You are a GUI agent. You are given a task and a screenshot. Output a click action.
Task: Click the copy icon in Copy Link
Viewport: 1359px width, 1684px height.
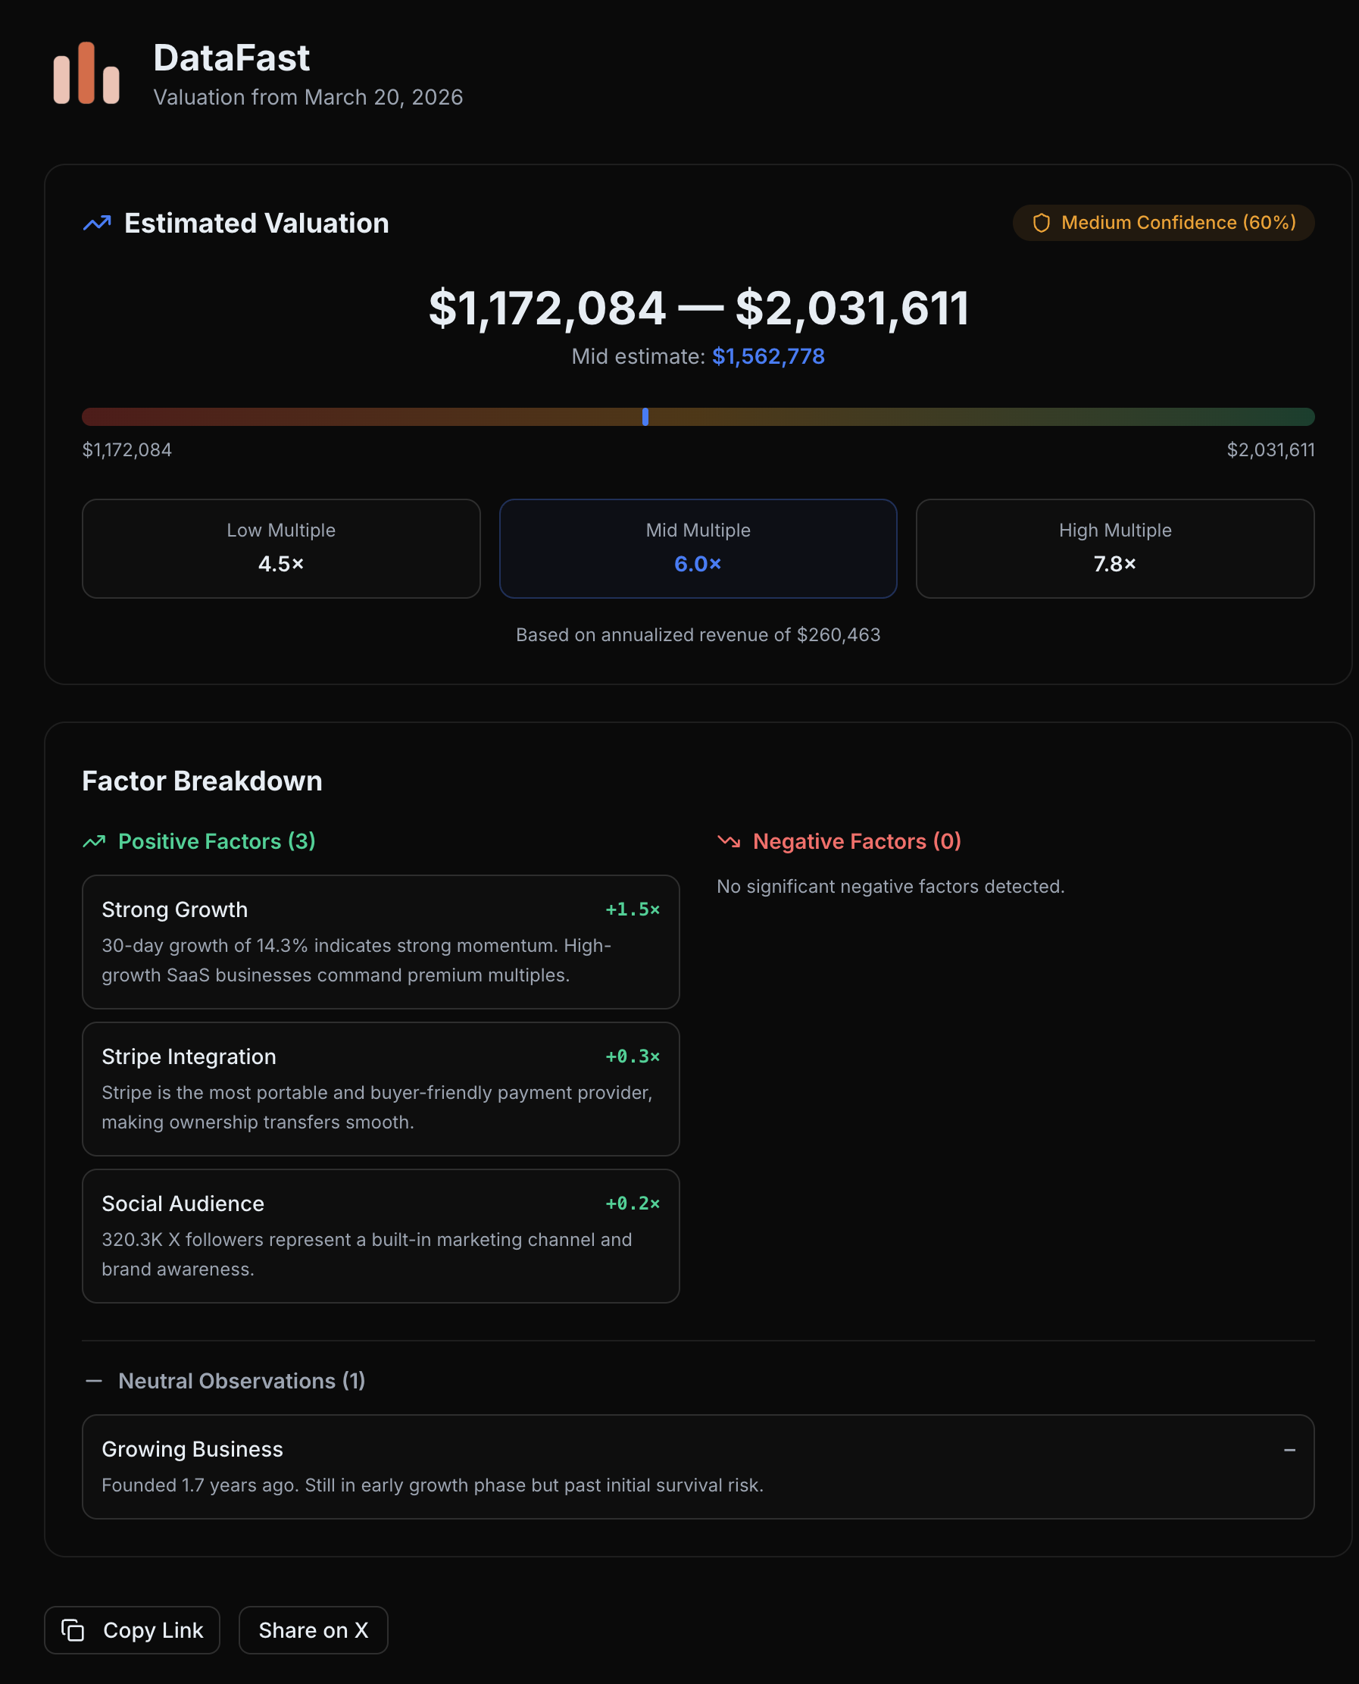(73, 1630)
